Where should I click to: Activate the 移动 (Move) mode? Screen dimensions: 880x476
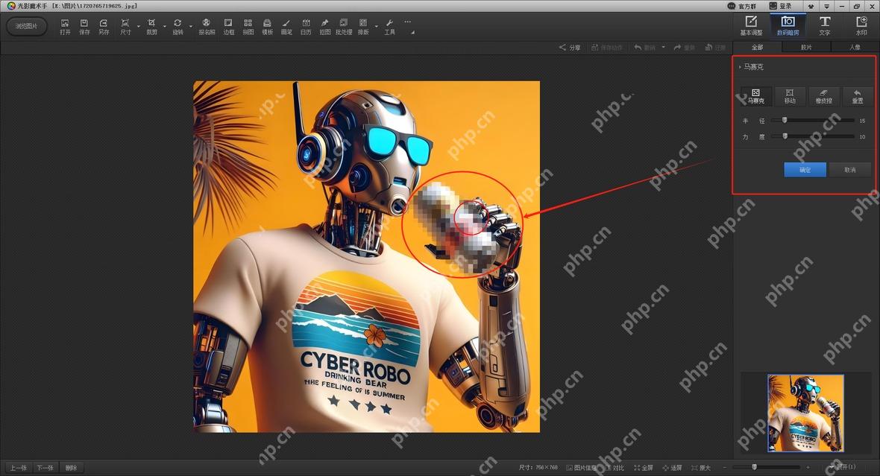click(x=790, y=96)
